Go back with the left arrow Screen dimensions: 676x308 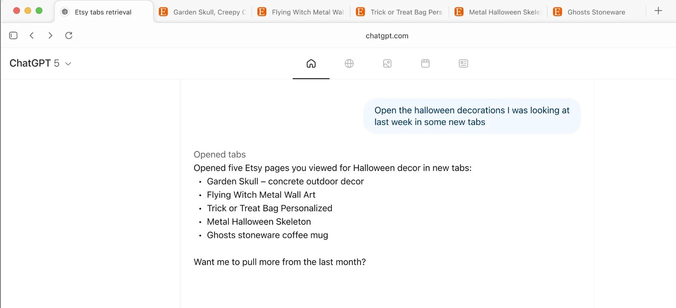point(32,36)
